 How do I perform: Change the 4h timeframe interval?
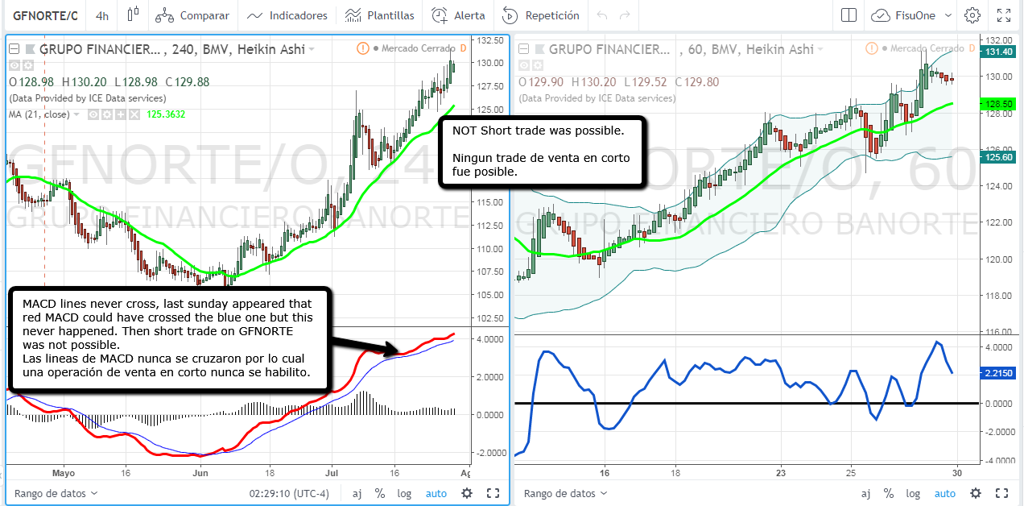(102, 15)
